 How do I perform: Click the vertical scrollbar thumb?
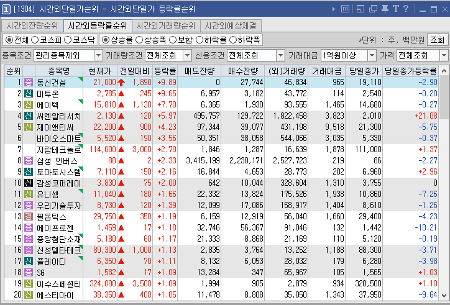pos(444,98)
